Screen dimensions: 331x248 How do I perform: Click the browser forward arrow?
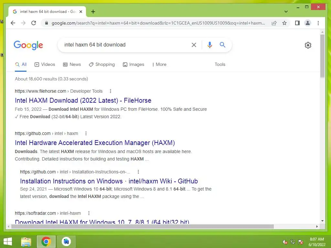23,23
